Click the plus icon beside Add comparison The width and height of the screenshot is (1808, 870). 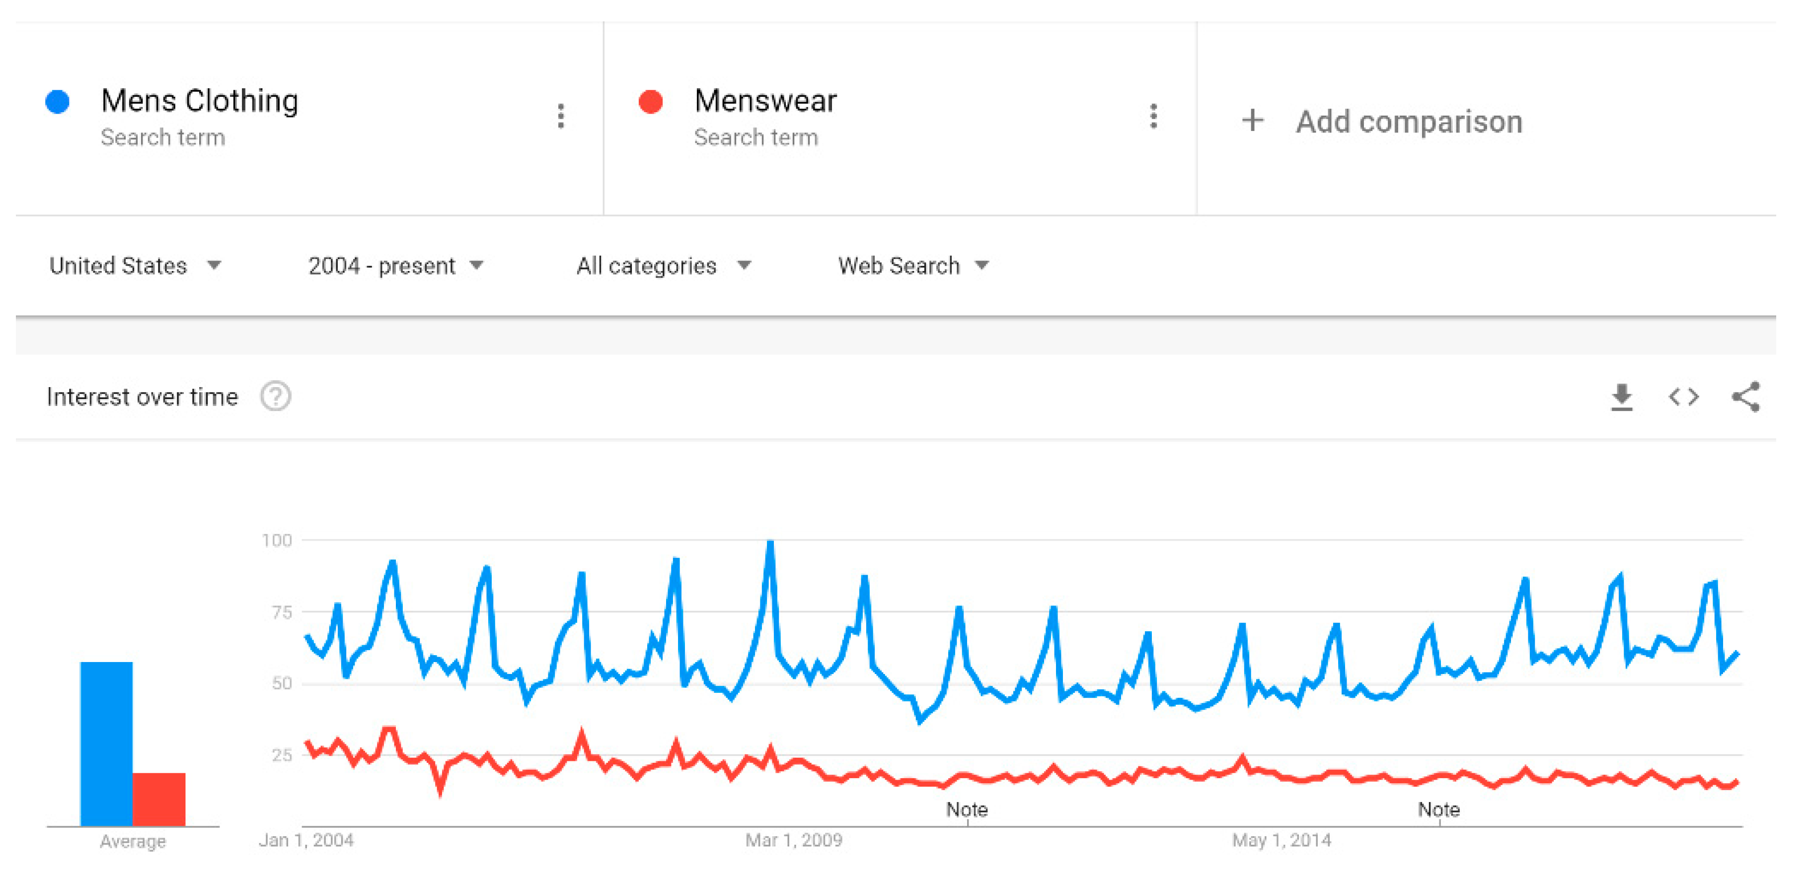[1252, 121]
